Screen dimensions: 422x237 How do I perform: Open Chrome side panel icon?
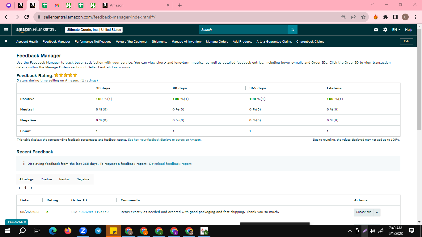point(395,17)
